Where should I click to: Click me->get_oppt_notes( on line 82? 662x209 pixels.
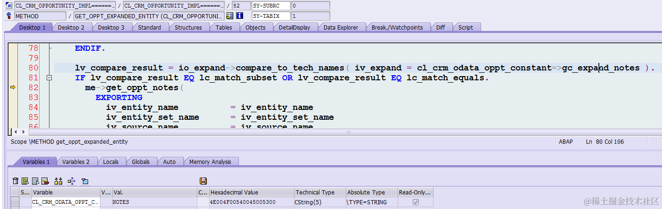click(x=134, y=88)
